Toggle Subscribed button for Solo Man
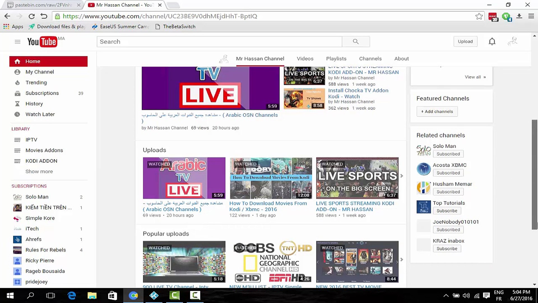This screenshot has height=303, width=538. pyautogui.click(x=448, y=154)
